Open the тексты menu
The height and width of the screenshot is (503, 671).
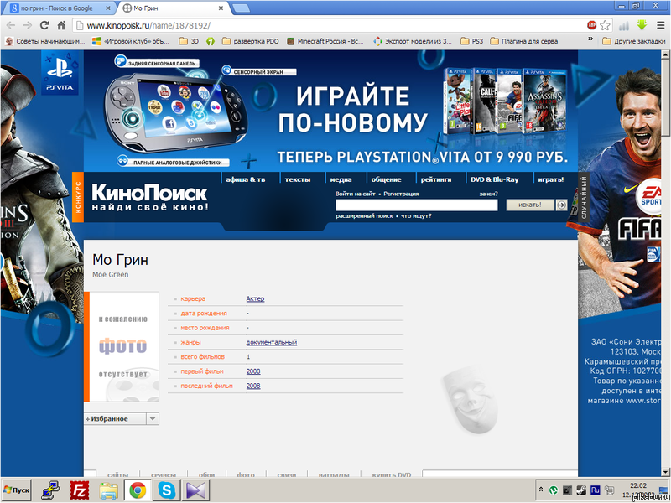[298, 179]
